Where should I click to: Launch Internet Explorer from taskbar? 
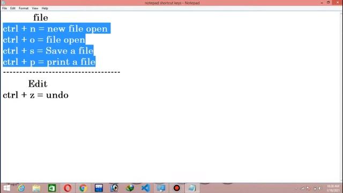(21, 188)
